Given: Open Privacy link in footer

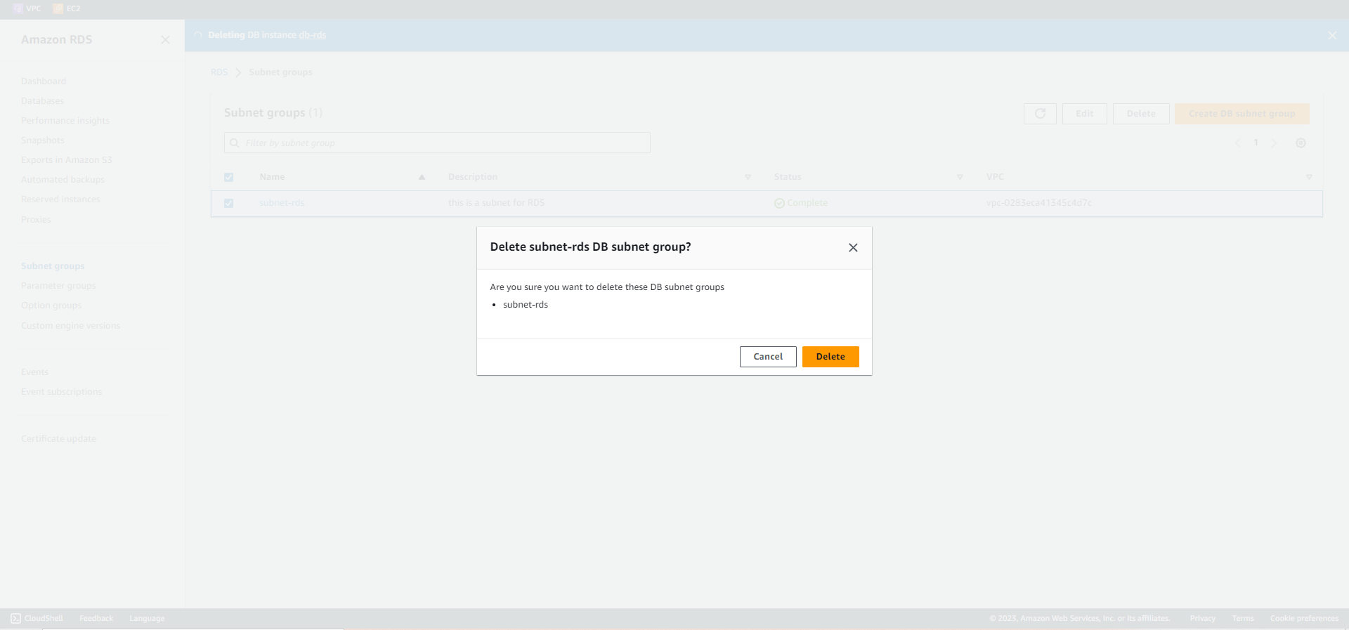Looking at the screenshot, I should pos(1202,619).
